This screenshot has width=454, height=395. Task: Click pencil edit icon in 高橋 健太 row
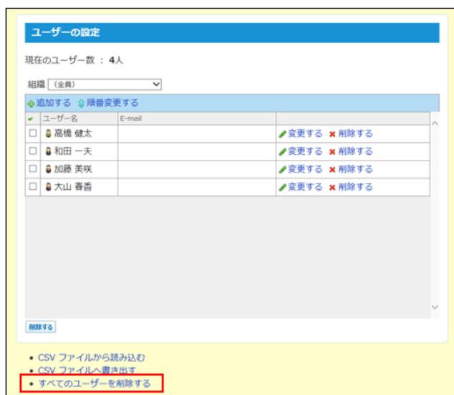[x=282, y=134]
